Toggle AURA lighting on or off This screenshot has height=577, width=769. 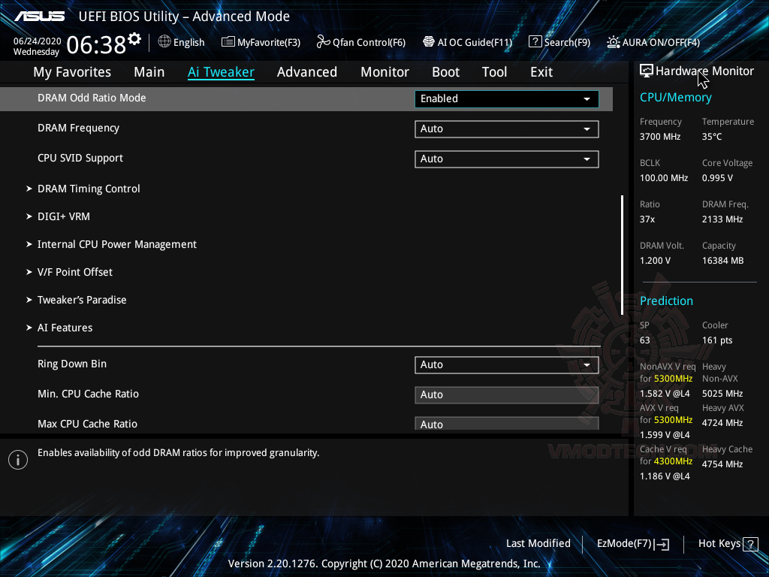pos(653,42)
